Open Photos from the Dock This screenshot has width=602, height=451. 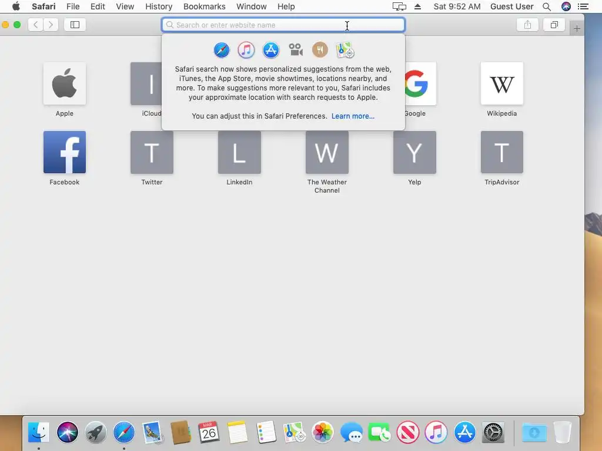323,432
